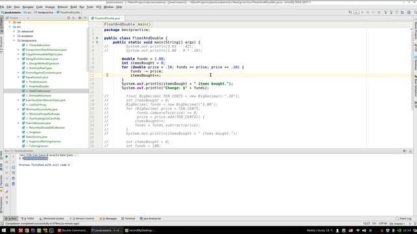The height and width of the screenshot is (234, 417).
Task: Click javaLessons IntelliJ taskbar item
Action: [x=106, y=230]
